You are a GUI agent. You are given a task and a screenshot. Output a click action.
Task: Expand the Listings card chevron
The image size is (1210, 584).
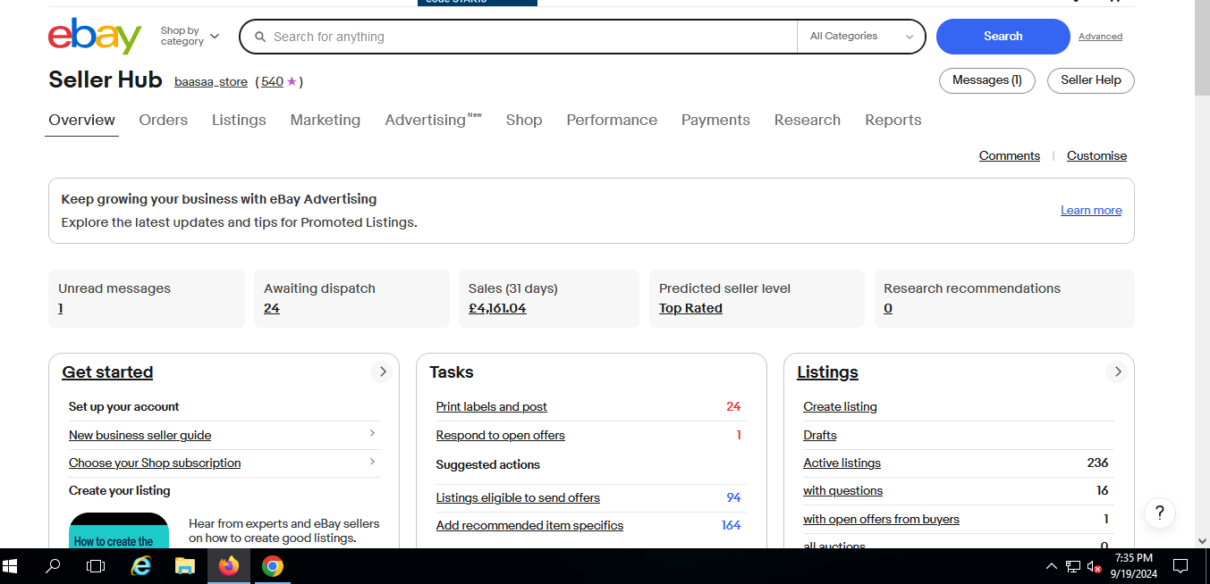pos(1117,372)
